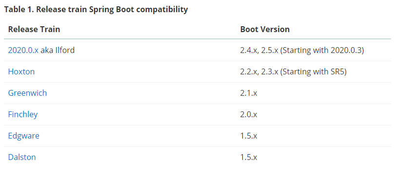Follow the Greenwich link
Screen dimensions: 395x176
(27, 93)
